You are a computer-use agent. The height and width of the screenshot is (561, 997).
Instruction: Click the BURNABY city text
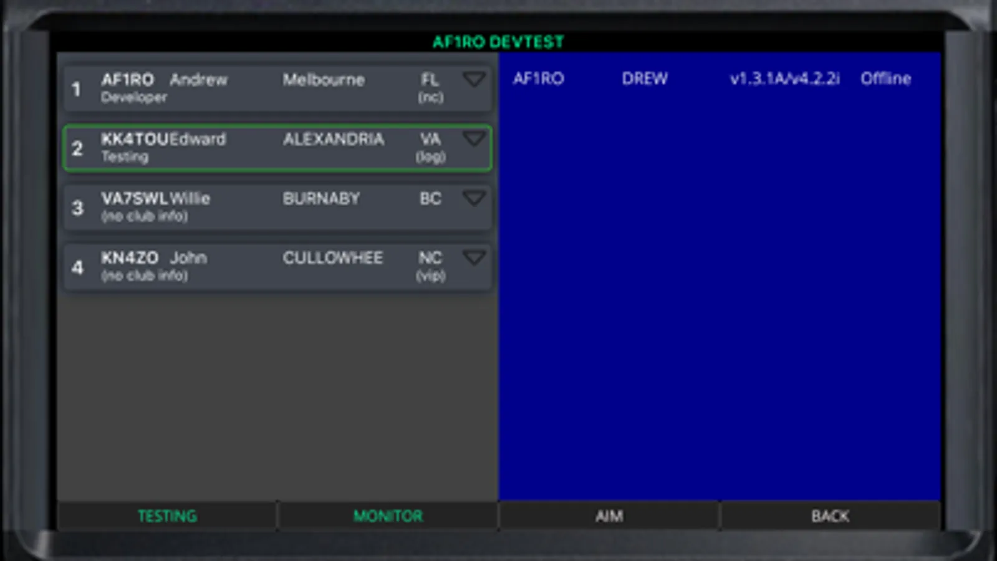click(x=321, y=198)
